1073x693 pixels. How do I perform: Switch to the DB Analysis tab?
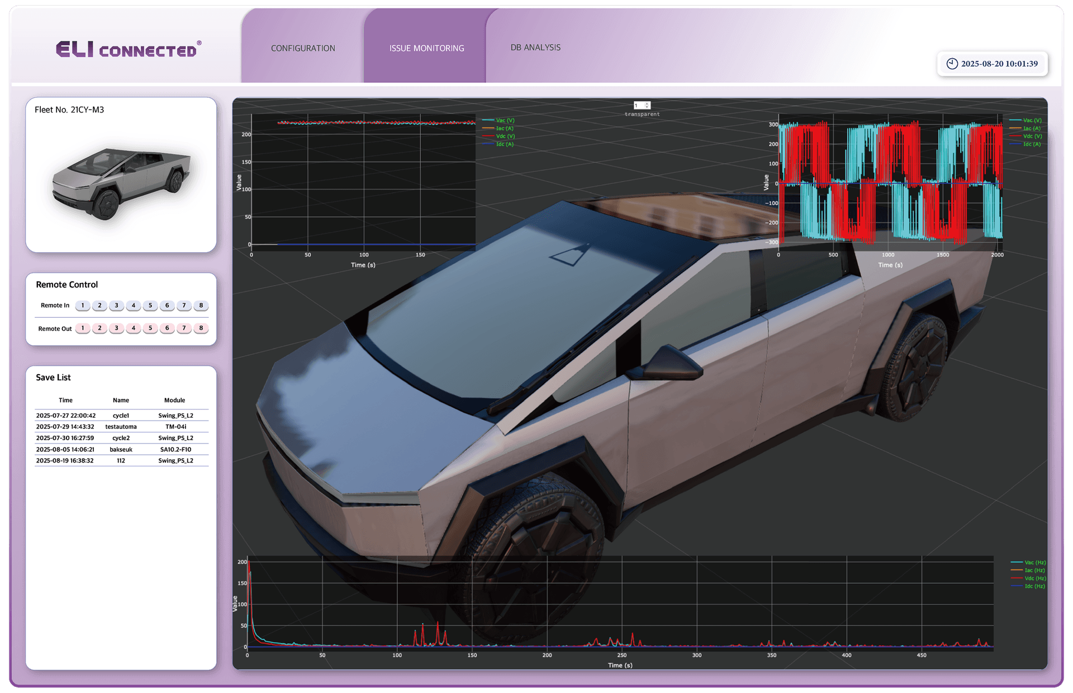tap(535, 48)
